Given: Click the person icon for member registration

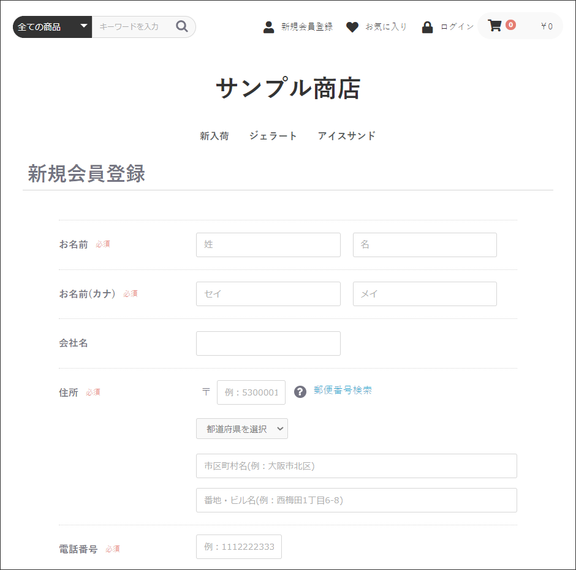Looking at the screenshot, I should [x=268, y=27].
